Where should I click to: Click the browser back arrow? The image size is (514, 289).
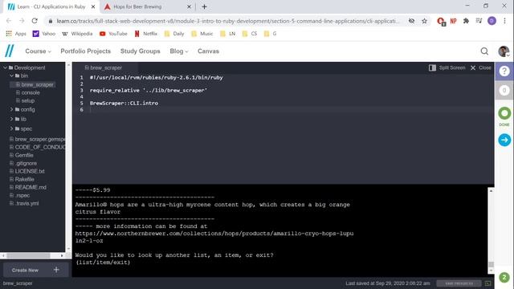point(9,21)
